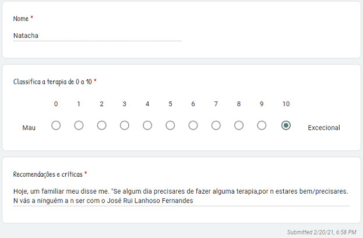Click the selected rating 10 radio button
Screen dimensions: 363x238
pos(286,125)
